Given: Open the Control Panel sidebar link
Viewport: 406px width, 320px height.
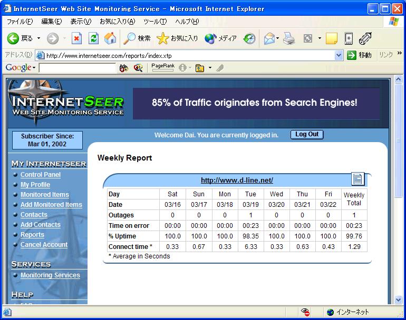Looking at the screenshot, I should 41,175.
